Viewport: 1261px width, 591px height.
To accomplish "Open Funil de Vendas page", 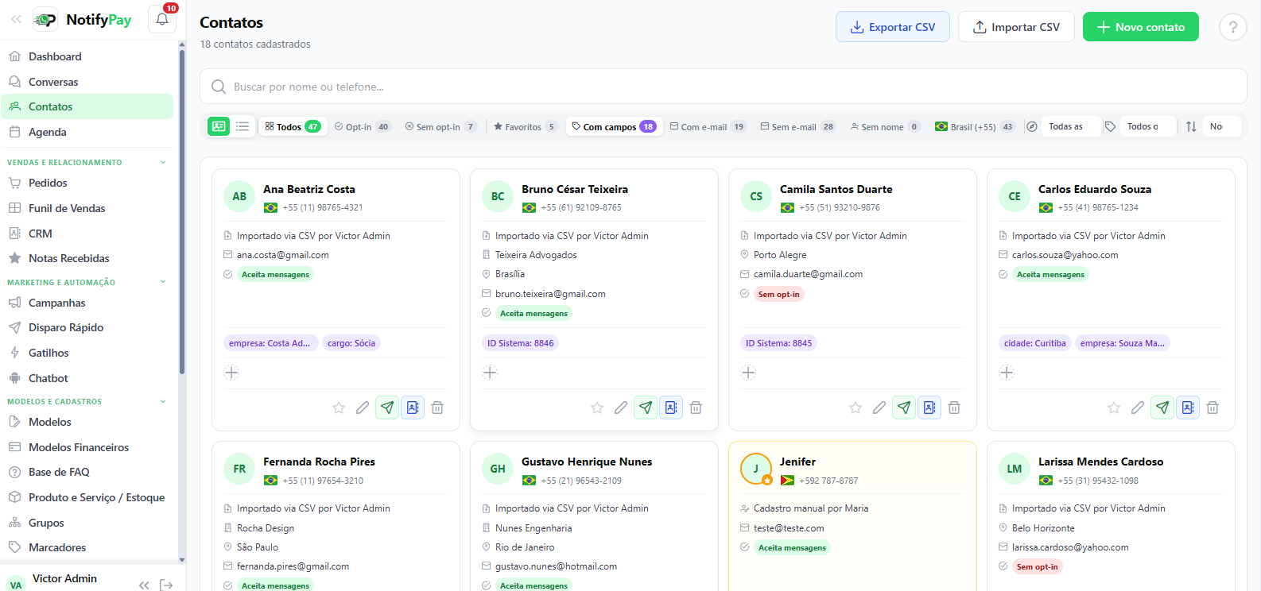I will tap(87, 208).
